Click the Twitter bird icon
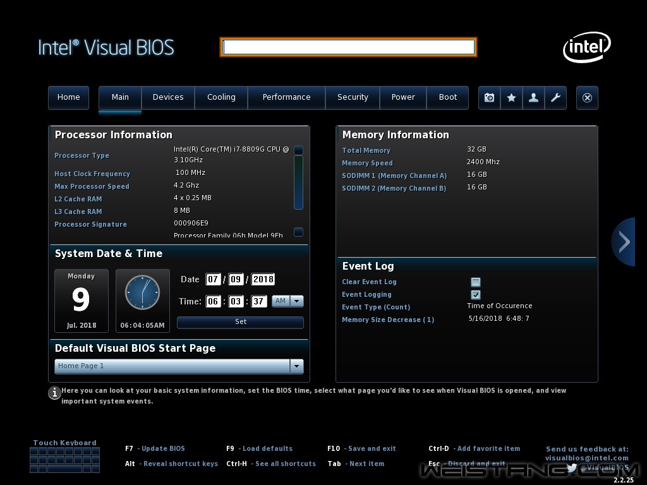This screenshot has height=485, width=647. 572,468
